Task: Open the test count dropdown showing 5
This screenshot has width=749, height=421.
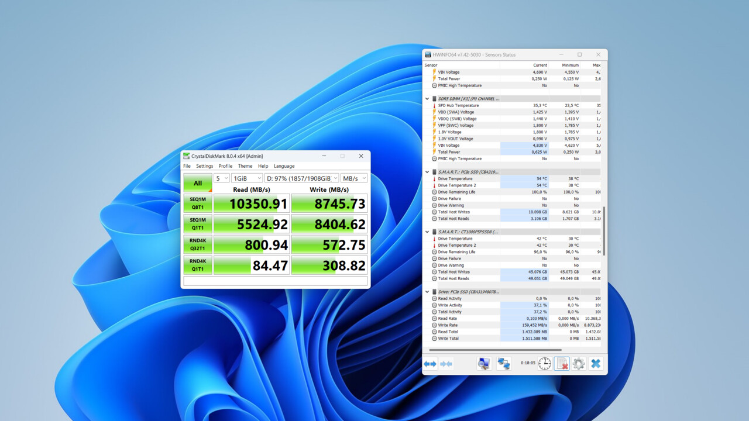Action: (221, 178)
